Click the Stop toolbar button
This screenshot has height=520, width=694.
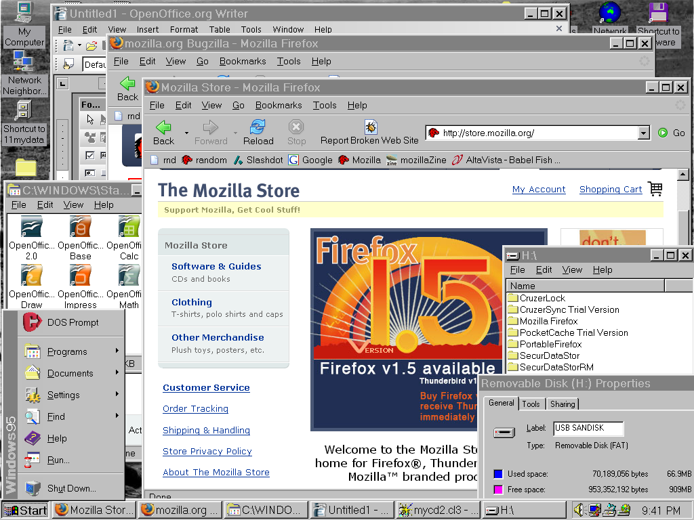tap(296, 132)
